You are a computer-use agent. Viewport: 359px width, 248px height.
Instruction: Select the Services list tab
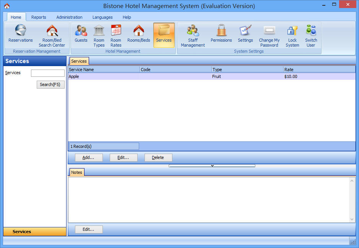[79, 61]
